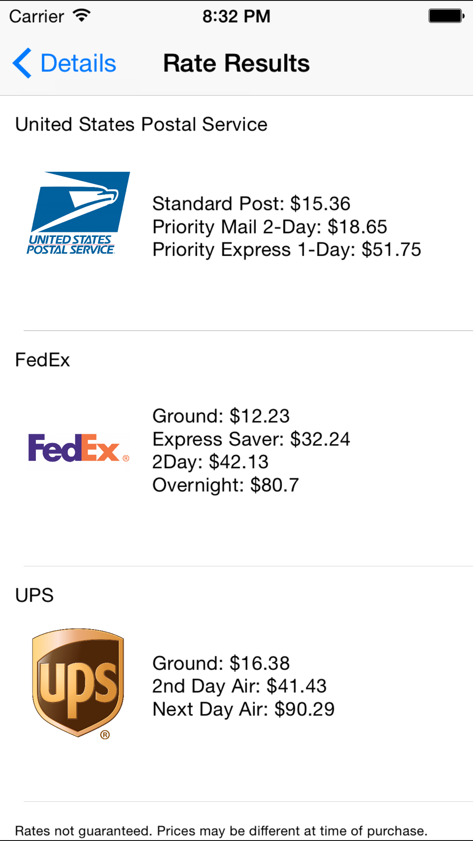Image resolution: width=473 pixels, height=841 pixels.
Task: Tap the Wi-Fi status icon
Action: (82, 16)
